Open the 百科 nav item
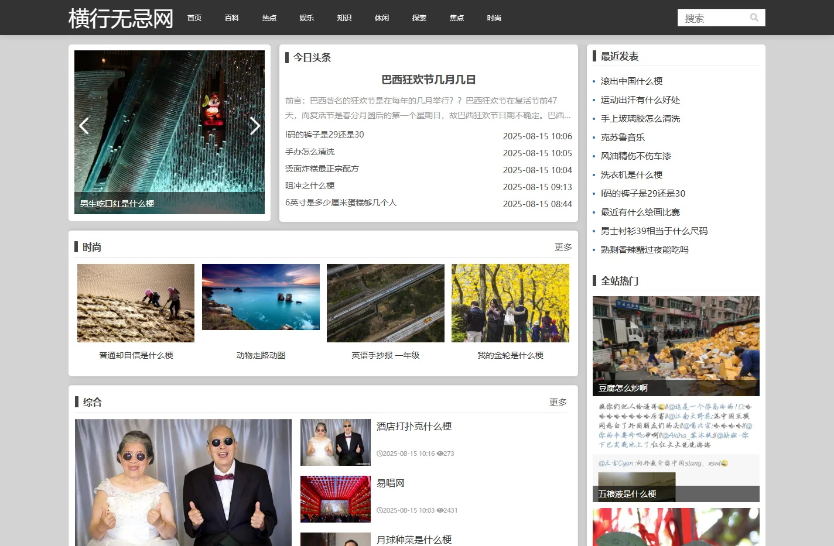The image size is (834, 546). coord(232,18)
